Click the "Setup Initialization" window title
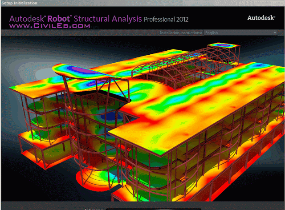 point(19,3)
